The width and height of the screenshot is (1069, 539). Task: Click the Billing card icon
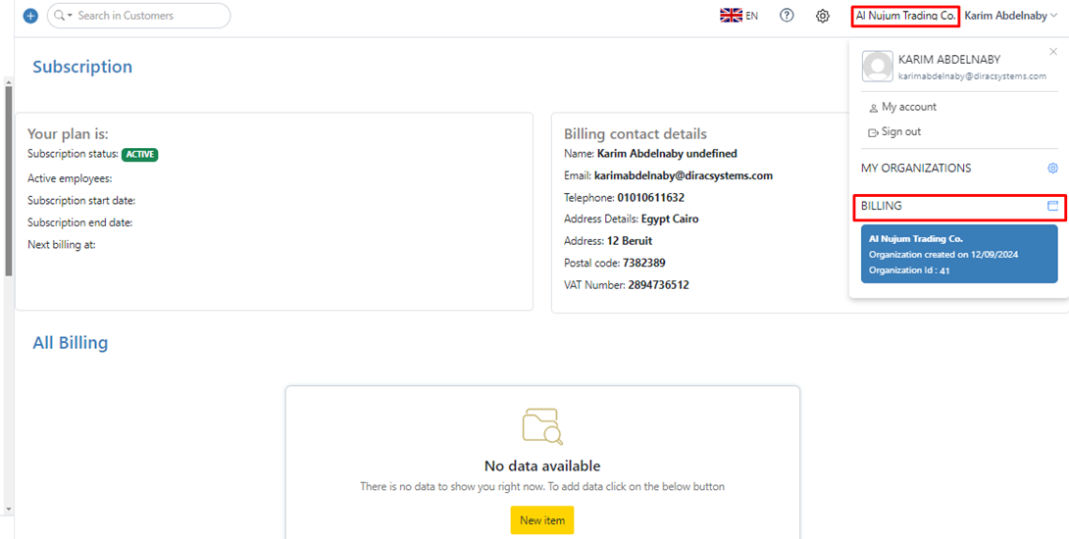(1052, 206)
